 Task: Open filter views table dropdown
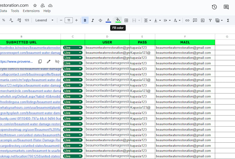[219, 20]
